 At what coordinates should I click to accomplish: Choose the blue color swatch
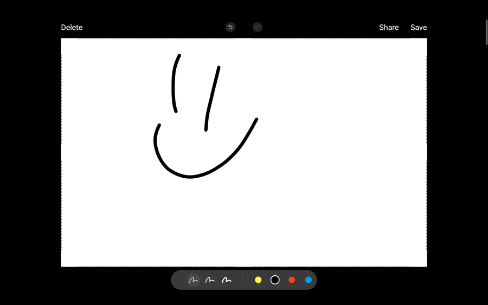[x=309, y=280]
